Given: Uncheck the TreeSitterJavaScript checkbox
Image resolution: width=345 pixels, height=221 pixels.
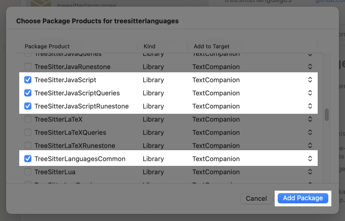Looking at the screenshot, I should (28, 80).
